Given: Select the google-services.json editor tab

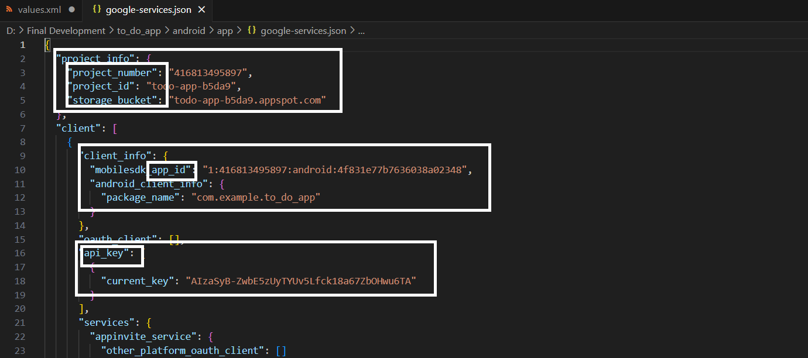Looking at the screenshot, I should point(149,10).
